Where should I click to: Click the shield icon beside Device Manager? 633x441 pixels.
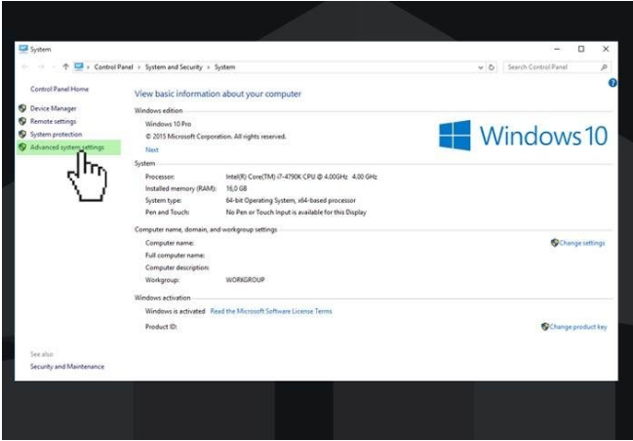click(x=22, y=108)
